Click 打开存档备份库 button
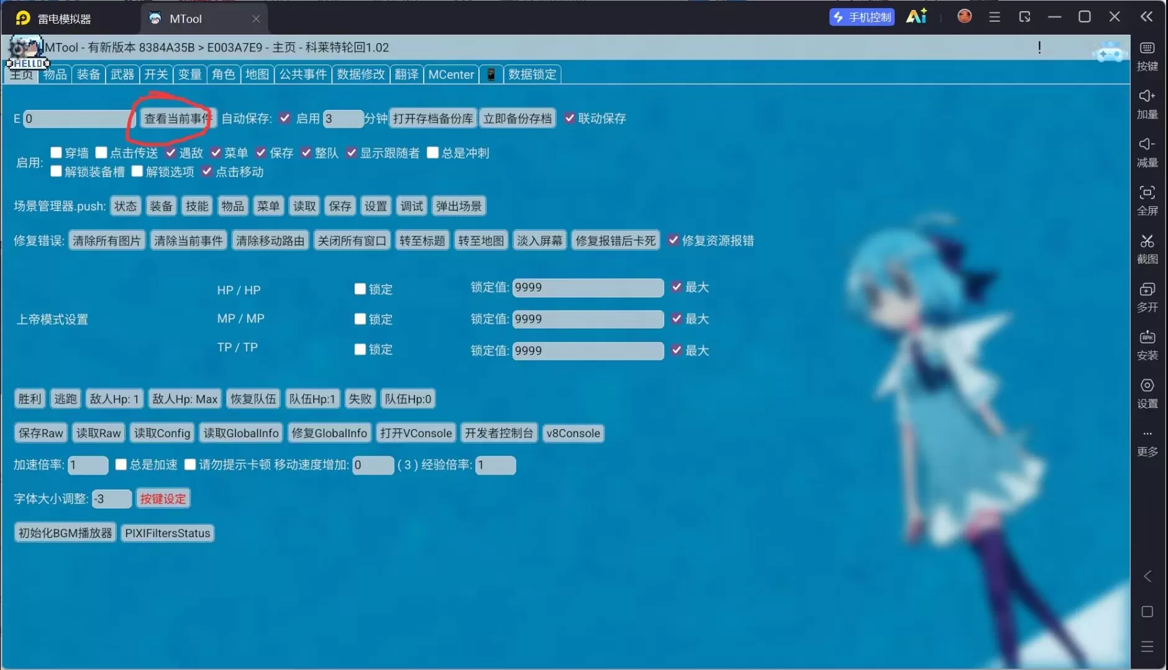Image resolution: width=1168 pixels, height=670 pixels. tap(433, 119)
